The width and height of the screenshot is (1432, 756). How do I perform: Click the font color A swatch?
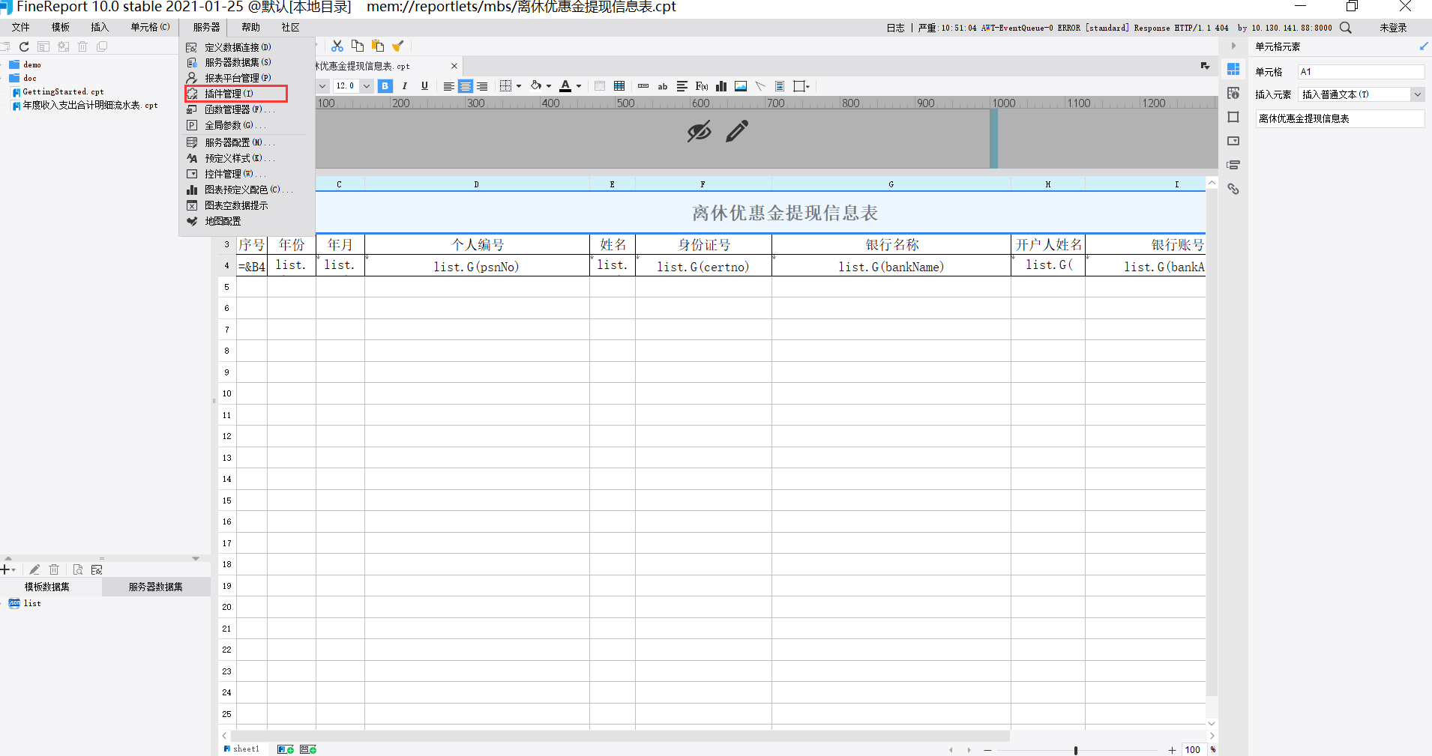tap(565, 86)
